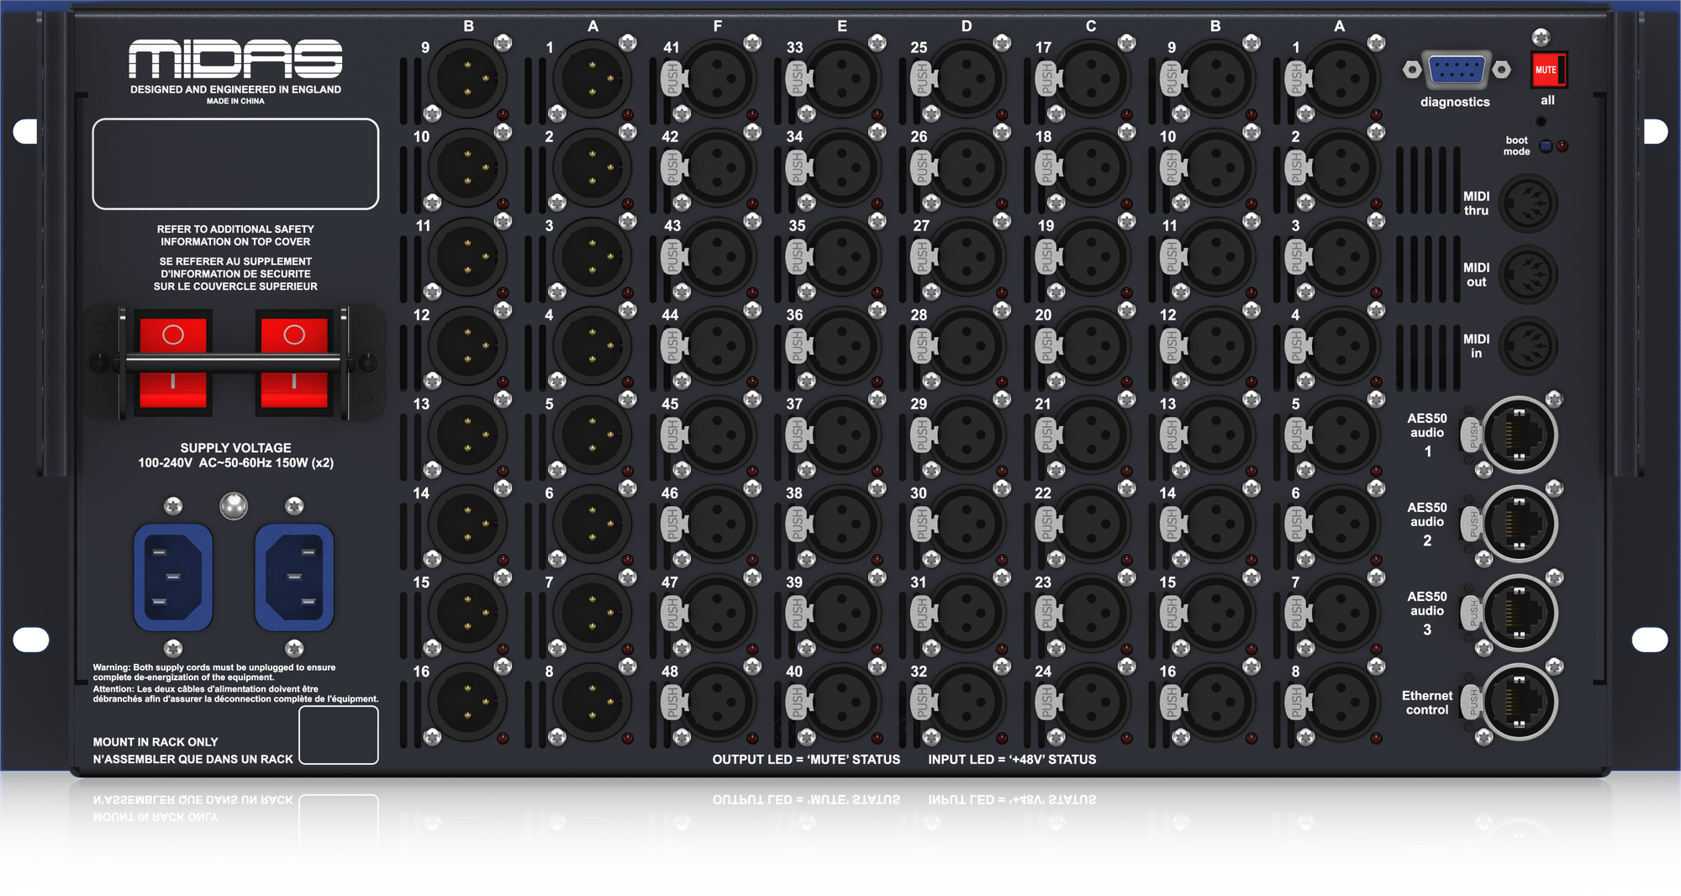Screen dimensions: 1681x896
Task: Click XLR input connector 24
Action: [x=1090, y=703]
